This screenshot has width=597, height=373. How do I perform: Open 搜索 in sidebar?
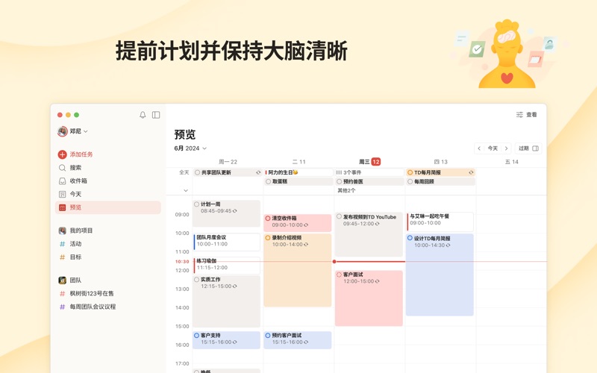pyautogui.click(x=108, y=168)
